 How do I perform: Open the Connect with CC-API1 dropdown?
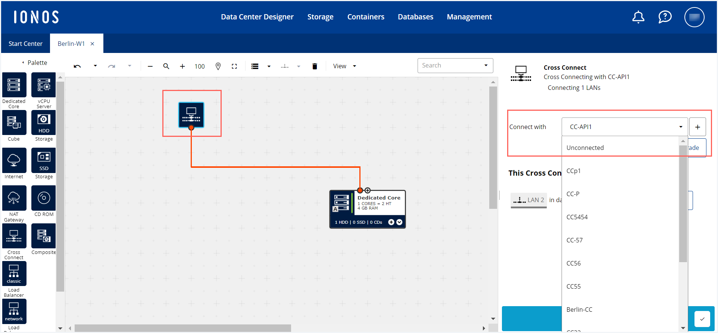(624, 127)
